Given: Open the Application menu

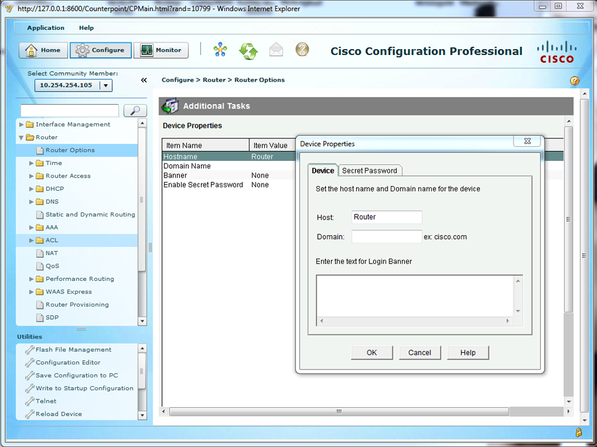Looking at the screenshot, I should coord(46,28).
